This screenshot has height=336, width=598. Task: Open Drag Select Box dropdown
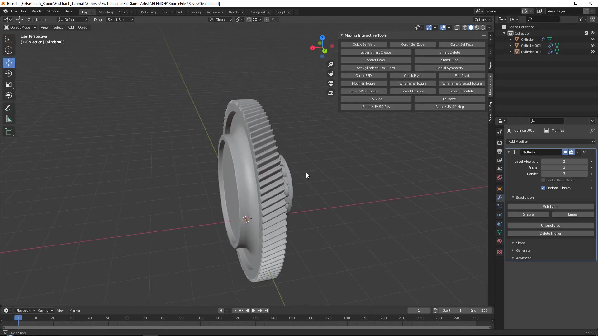pyautogui.click(x=120, y=20)
